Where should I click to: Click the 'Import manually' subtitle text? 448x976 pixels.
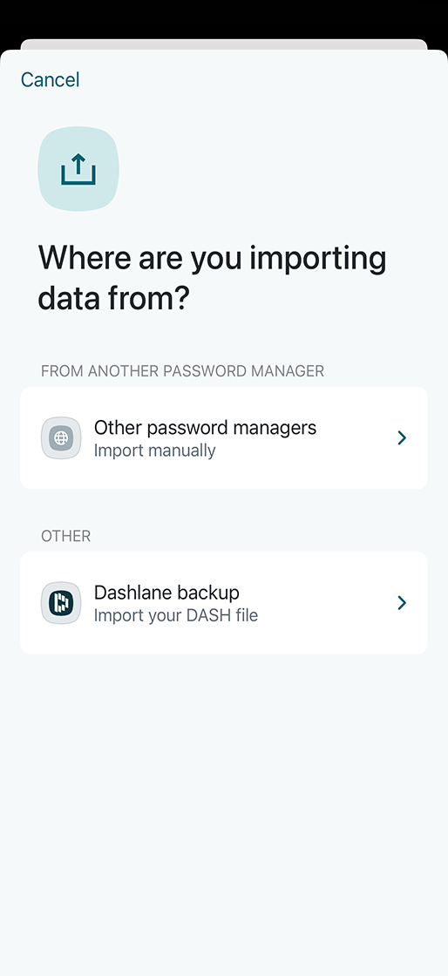(x=154, y=450)
